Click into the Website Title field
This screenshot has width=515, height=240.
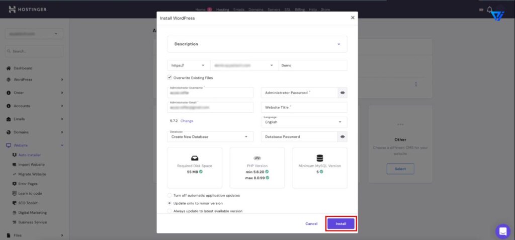[x=304, y=107]
